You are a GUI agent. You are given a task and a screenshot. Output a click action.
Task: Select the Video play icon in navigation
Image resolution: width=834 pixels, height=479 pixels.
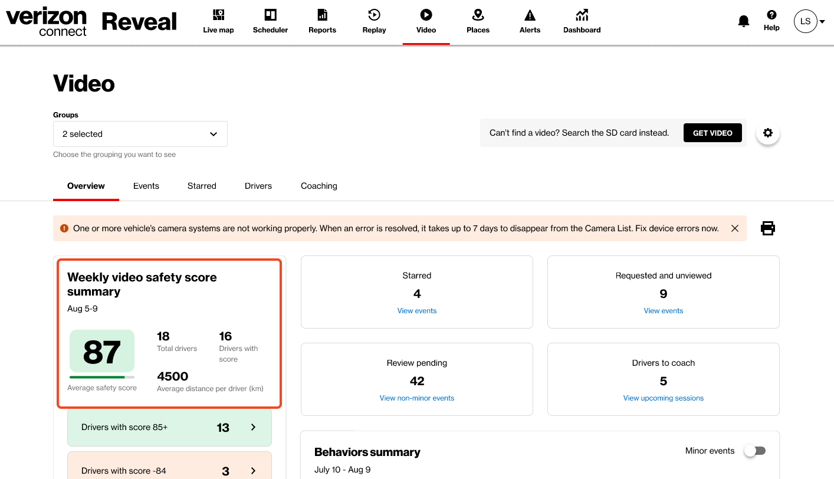coord(426,15)
